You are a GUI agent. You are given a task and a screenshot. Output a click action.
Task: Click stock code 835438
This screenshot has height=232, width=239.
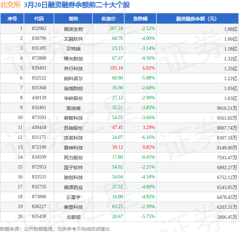(39, 217)
